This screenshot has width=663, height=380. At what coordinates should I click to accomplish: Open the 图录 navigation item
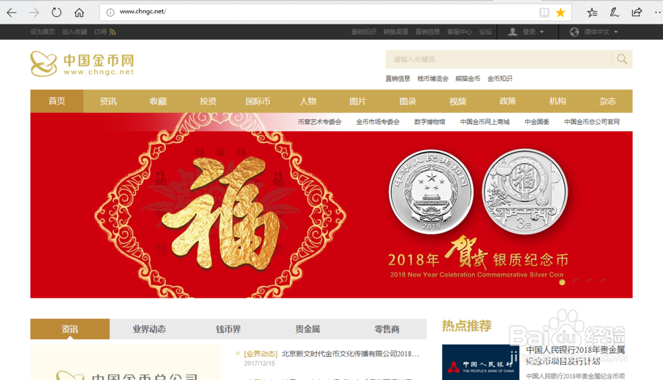click(x=408, y=101)
